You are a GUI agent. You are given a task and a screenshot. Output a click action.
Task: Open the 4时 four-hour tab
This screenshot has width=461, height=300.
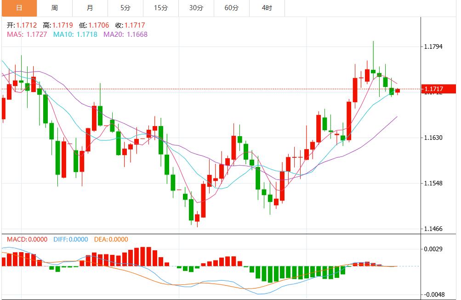tap(267, 8)
